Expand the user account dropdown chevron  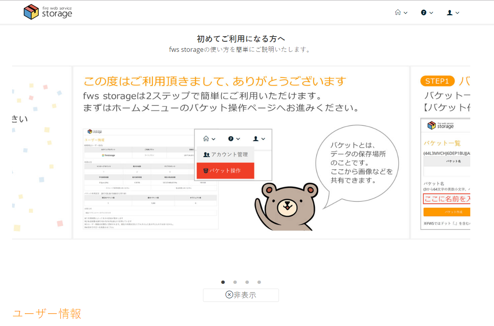click(457, 13)
